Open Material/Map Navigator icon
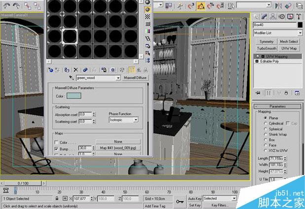 (148, 60)
